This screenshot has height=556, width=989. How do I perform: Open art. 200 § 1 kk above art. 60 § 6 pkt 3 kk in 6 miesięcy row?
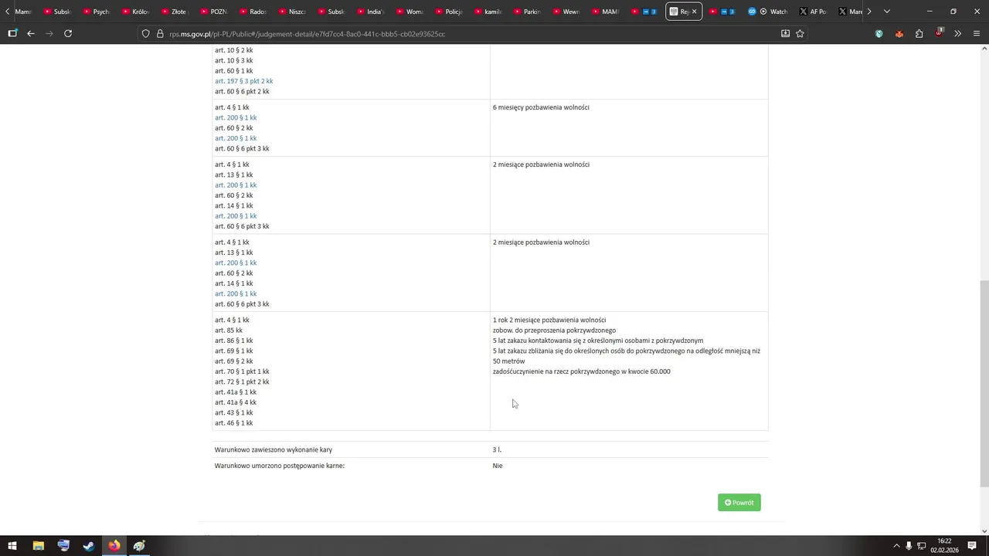click(x=236, y=138)
